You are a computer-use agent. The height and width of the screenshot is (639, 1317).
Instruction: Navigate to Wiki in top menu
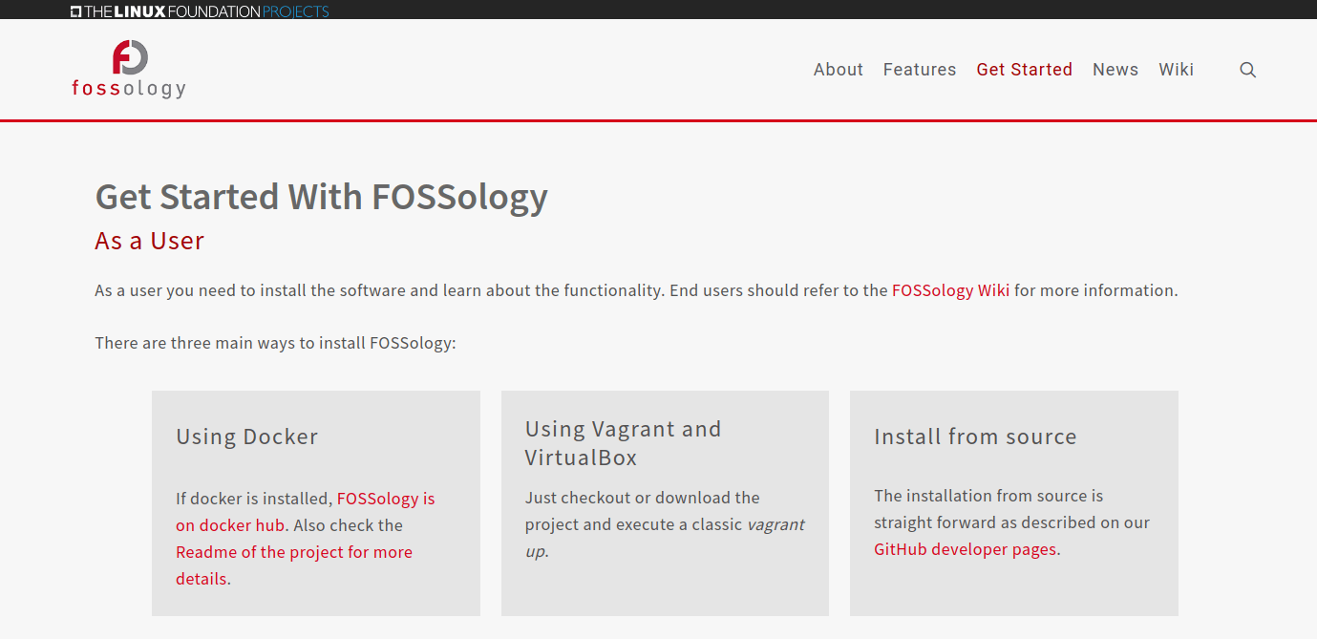[x=1176, y=70]
